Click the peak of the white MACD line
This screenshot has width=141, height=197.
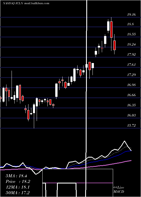click(x=125, y=141)
